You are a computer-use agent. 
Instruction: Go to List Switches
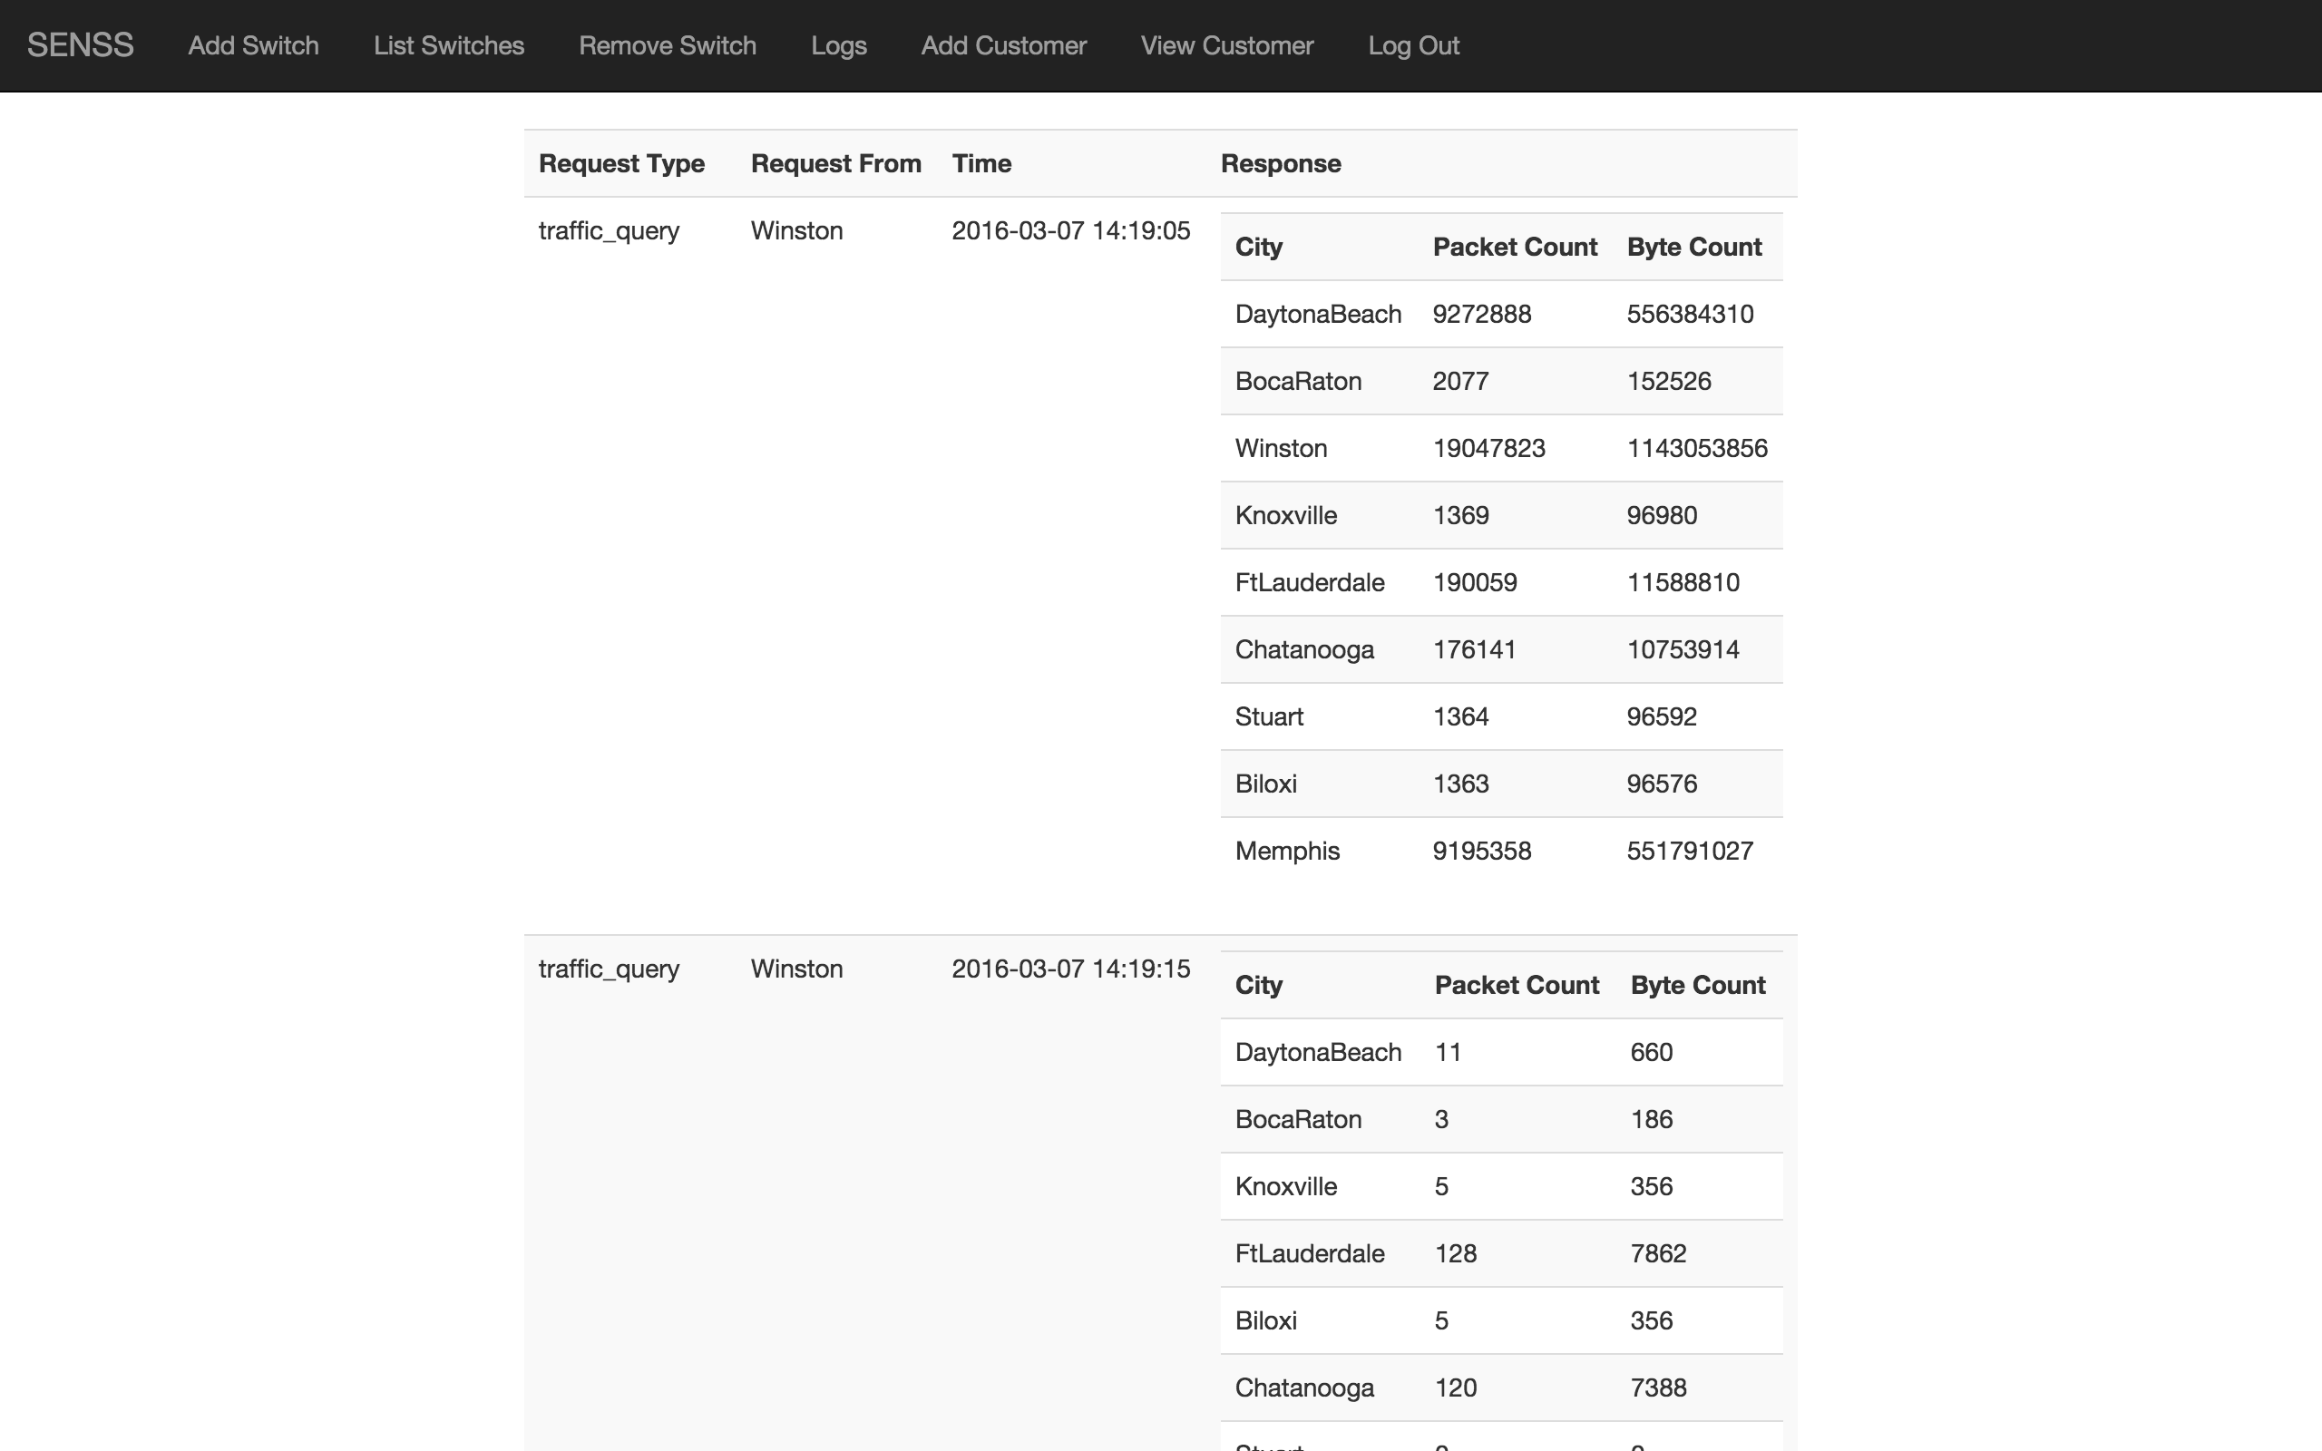click(448, 45)
